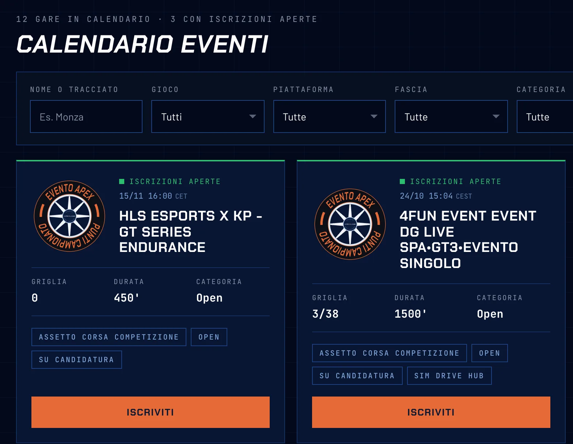Viewport: 573px width, 444px height.
Task: Click Iscrizioni Aperte status on HLS Esports card
Action: pyautogui.click(x=170, y=181)
